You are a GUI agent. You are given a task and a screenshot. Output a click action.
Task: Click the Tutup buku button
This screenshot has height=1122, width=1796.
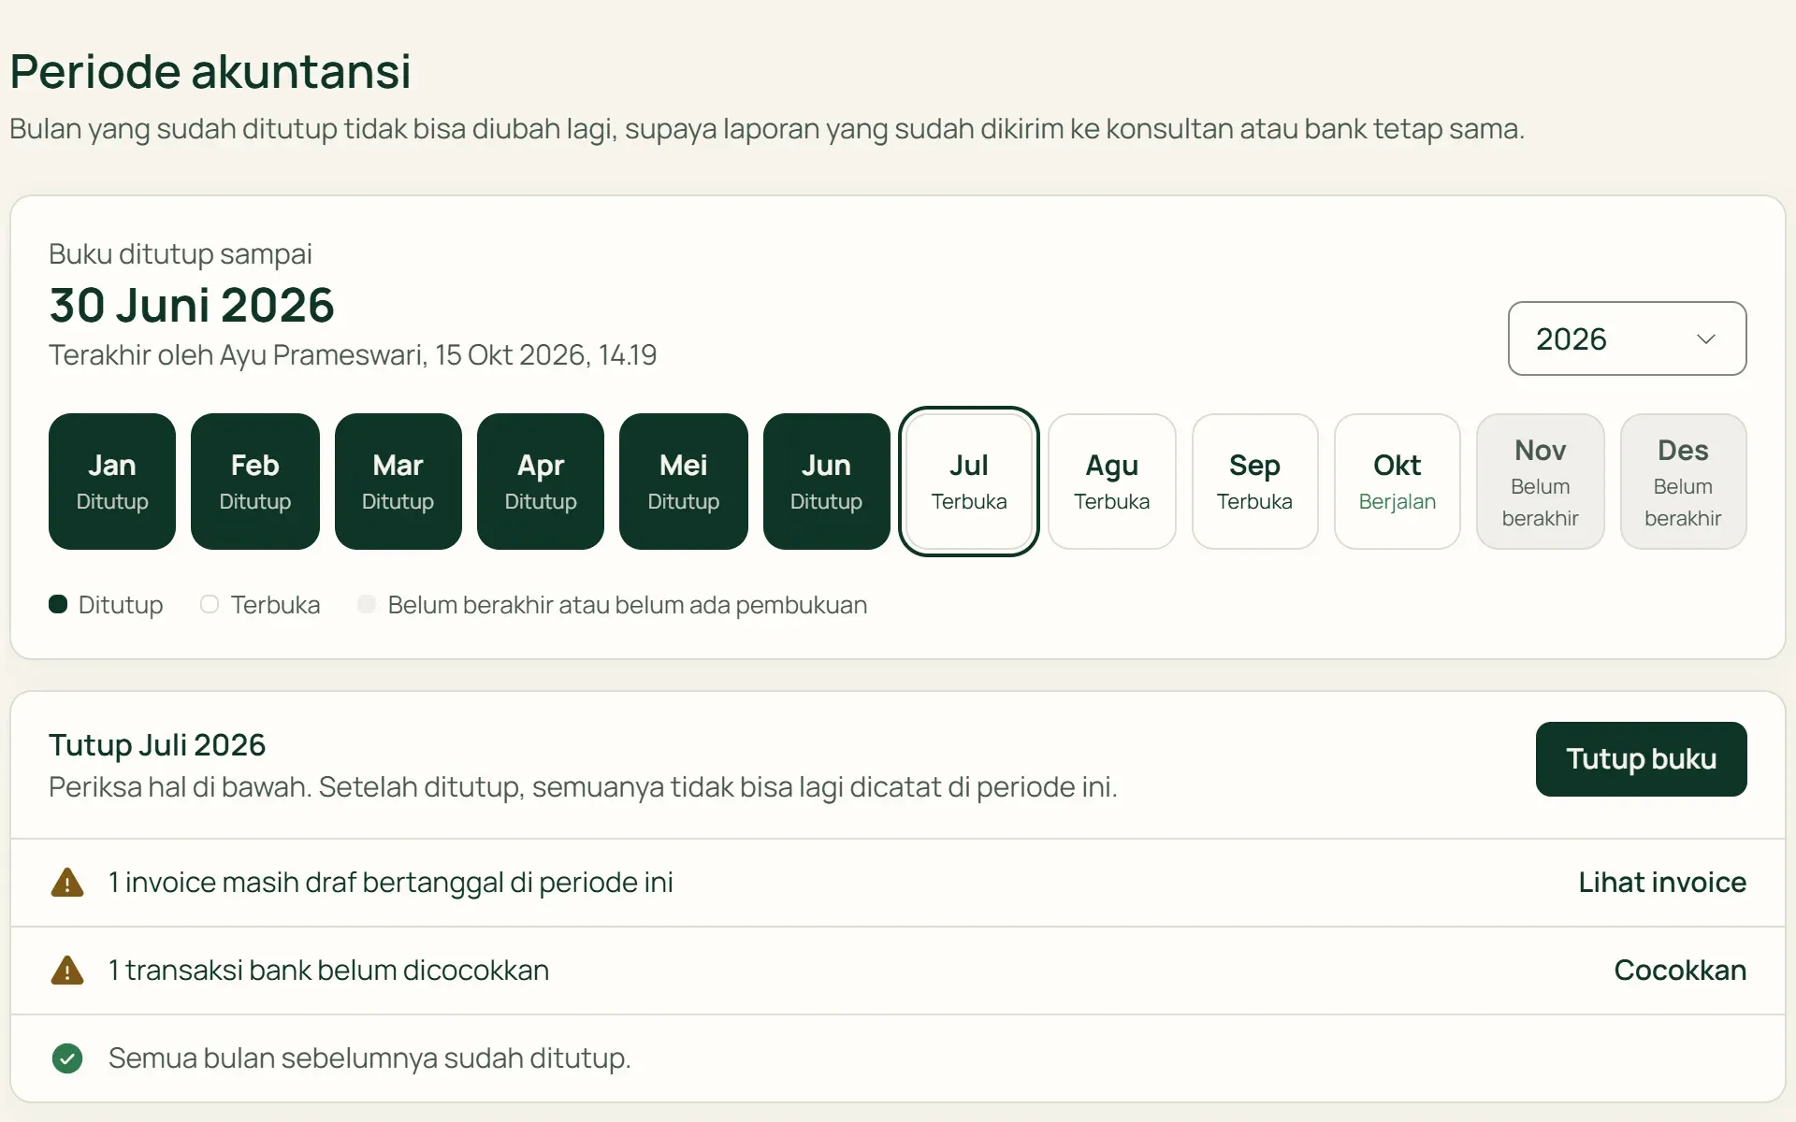1641,759
